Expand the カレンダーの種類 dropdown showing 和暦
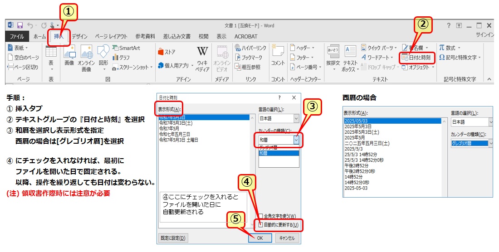The image size is (499, 252). click(296, 141)
